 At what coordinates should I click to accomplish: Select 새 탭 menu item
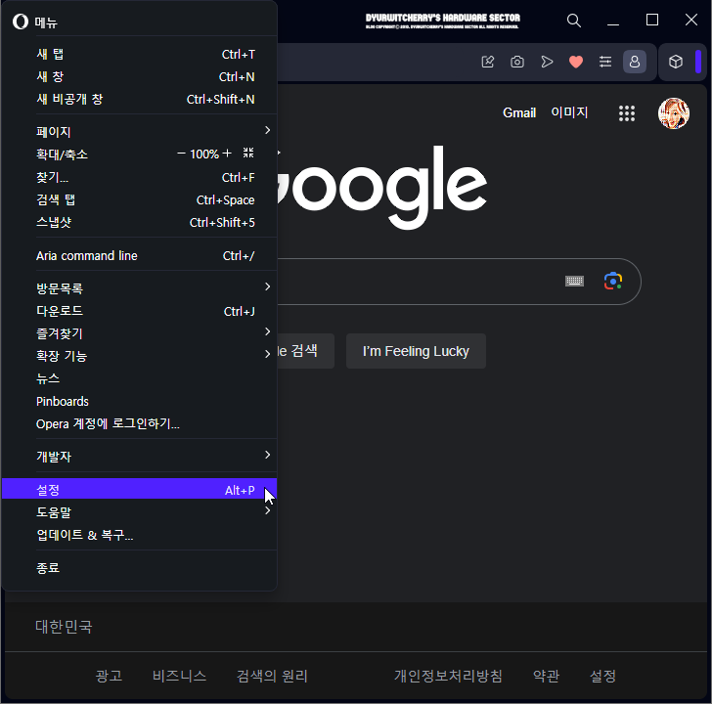pos(140,55)
